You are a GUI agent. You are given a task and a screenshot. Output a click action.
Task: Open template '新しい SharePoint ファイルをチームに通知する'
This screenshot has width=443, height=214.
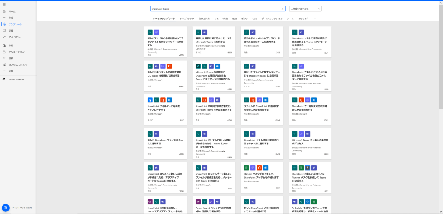coord(166,144)
